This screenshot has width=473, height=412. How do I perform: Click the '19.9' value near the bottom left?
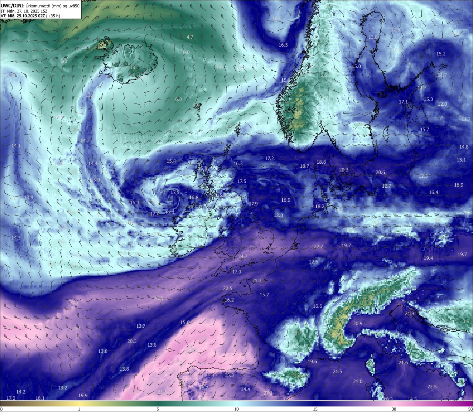(x=83, y=395)
